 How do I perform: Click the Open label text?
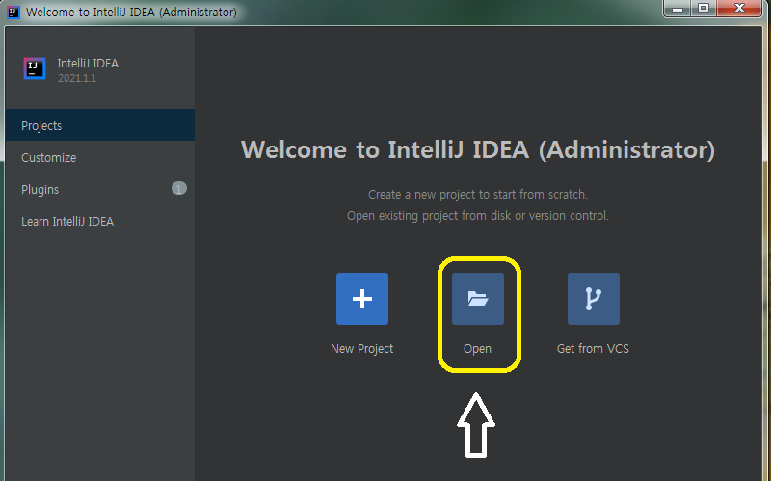point(477,349)
